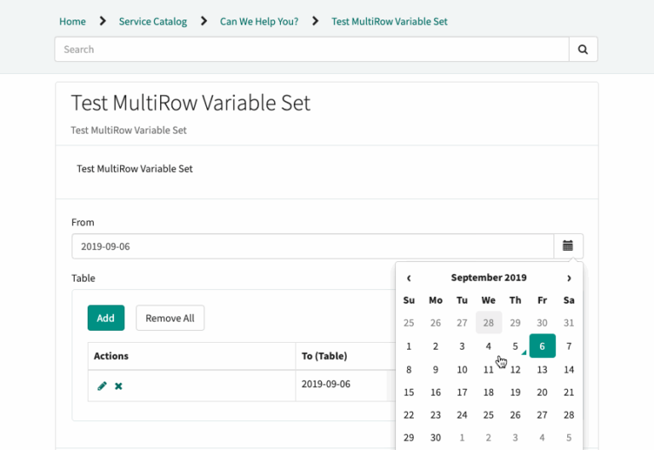Click the pencil edit row icon

point(102,386)
